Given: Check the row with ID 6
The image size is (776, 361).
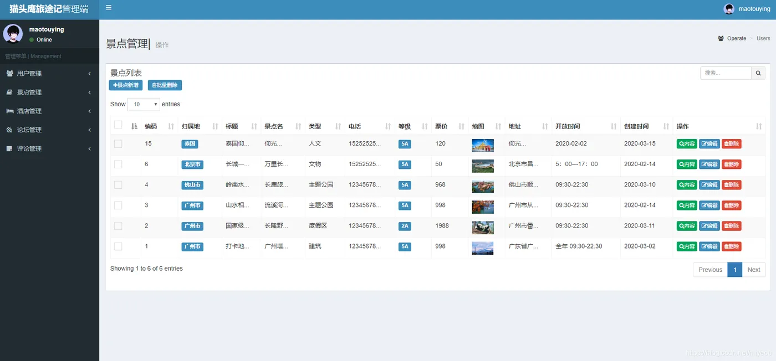Looking at the screenshot, I should (x=118, y=164).
